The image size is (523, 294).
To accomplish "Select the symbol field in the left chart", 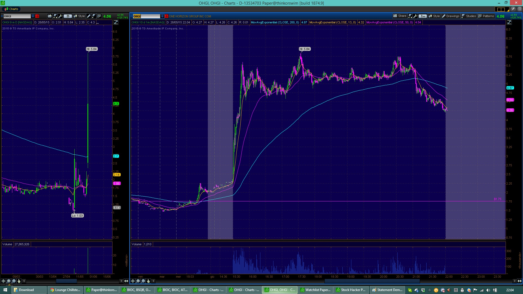I will 17,16.
